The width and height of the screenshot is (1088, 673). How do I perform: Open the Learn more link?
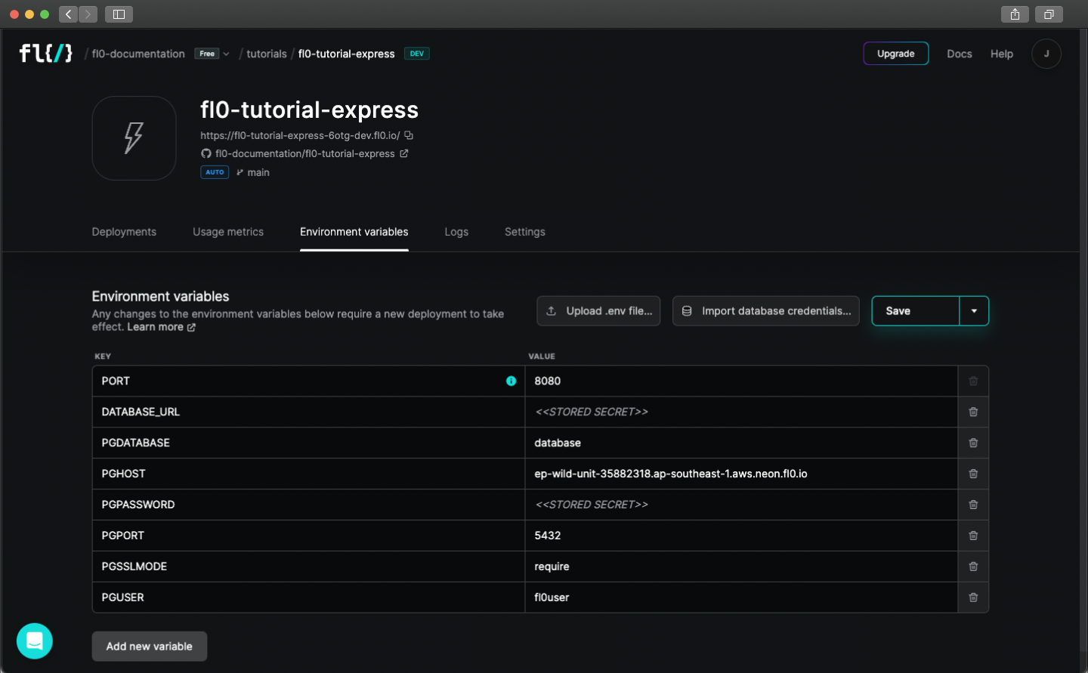point(161,327)
